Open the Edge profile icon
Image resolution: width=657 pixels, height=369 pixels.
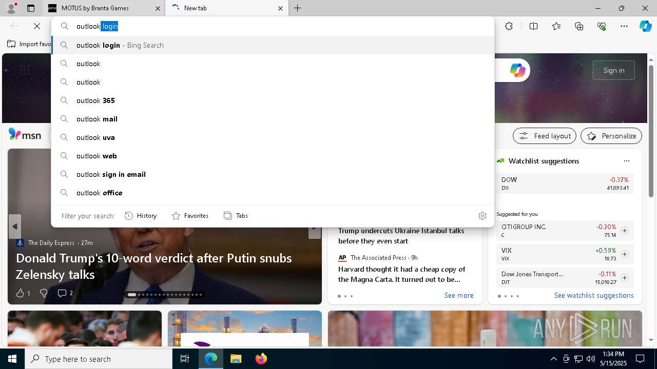click(11, 8)
